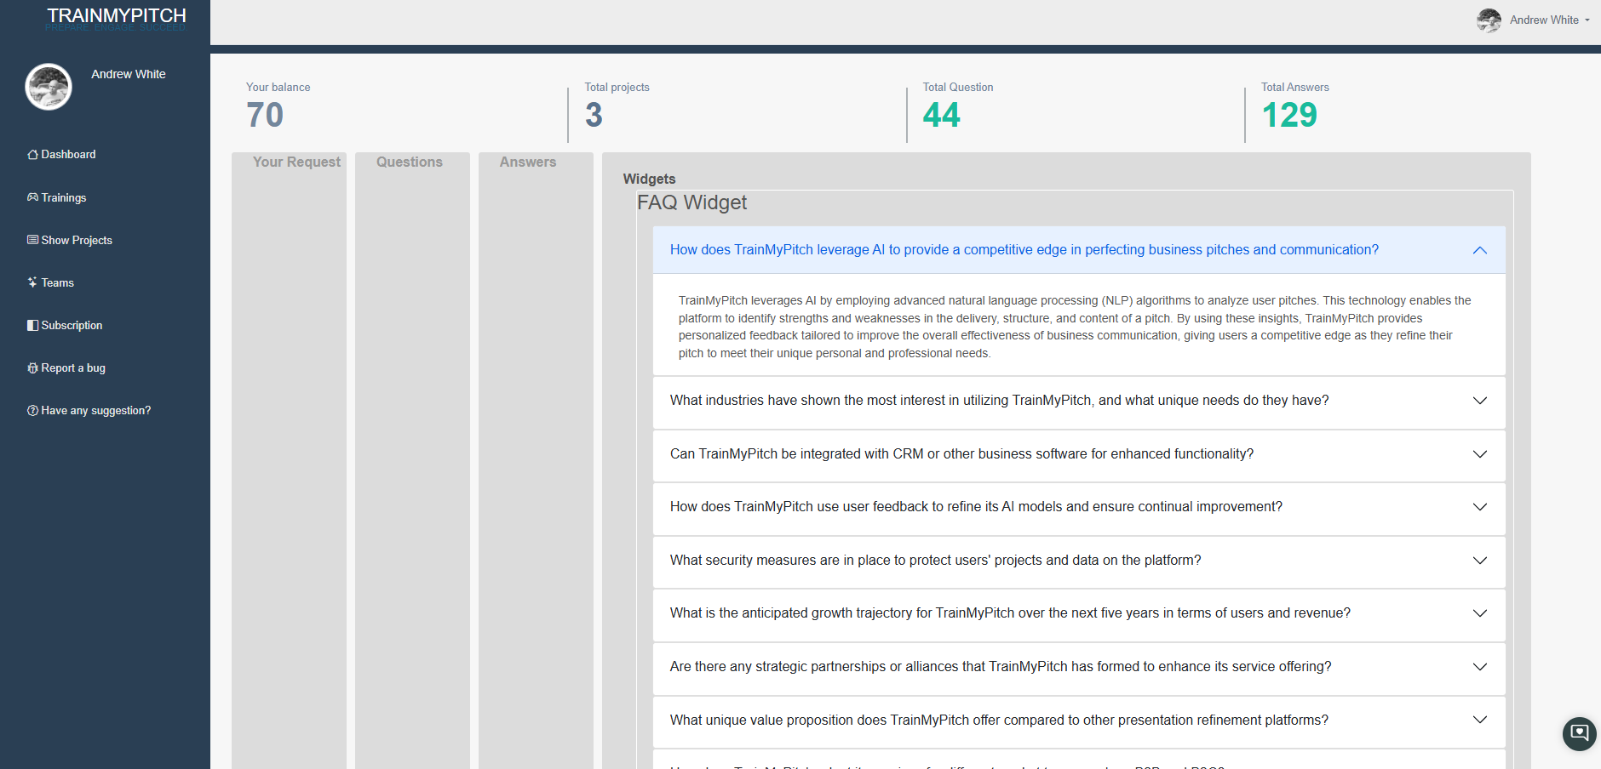Screen dimensions: 1601x769
Task: Expand chevron for strategic partnerships question
Action: (x=1480, y=667)
